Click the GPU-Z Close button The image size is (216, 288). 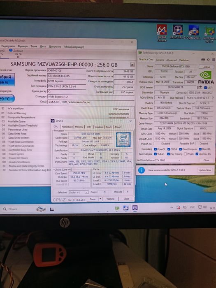[x=206, y=160]
